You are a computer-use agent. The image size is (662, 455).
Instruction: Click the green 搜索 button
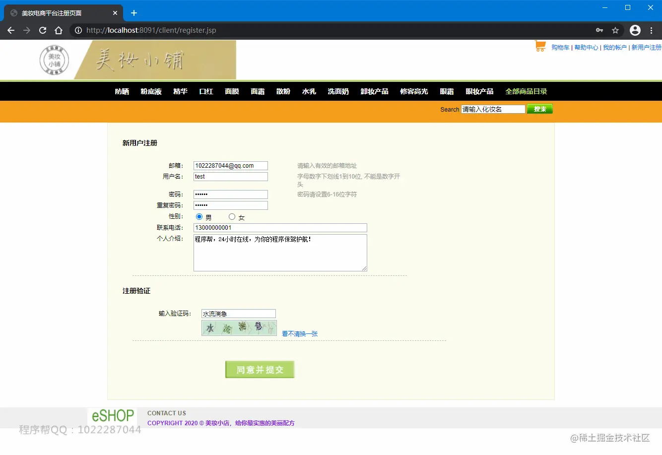[x=540, y=109]
